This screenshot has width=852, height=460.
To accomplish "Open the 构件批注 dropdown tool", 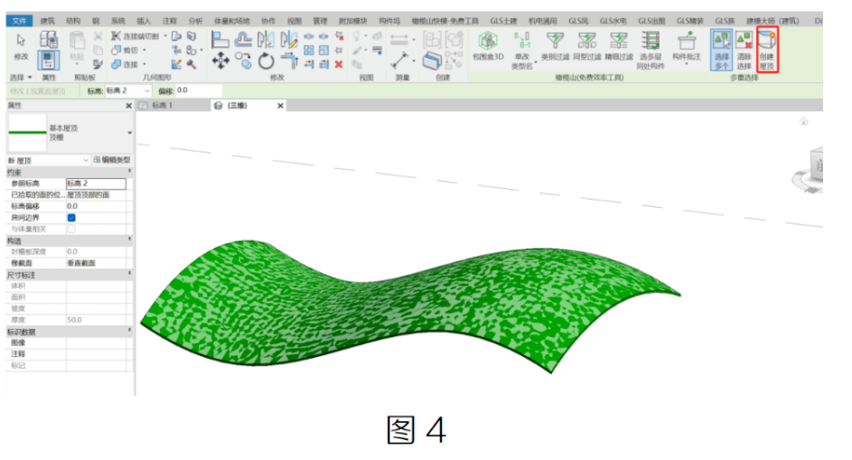I will tap(687, 49).
